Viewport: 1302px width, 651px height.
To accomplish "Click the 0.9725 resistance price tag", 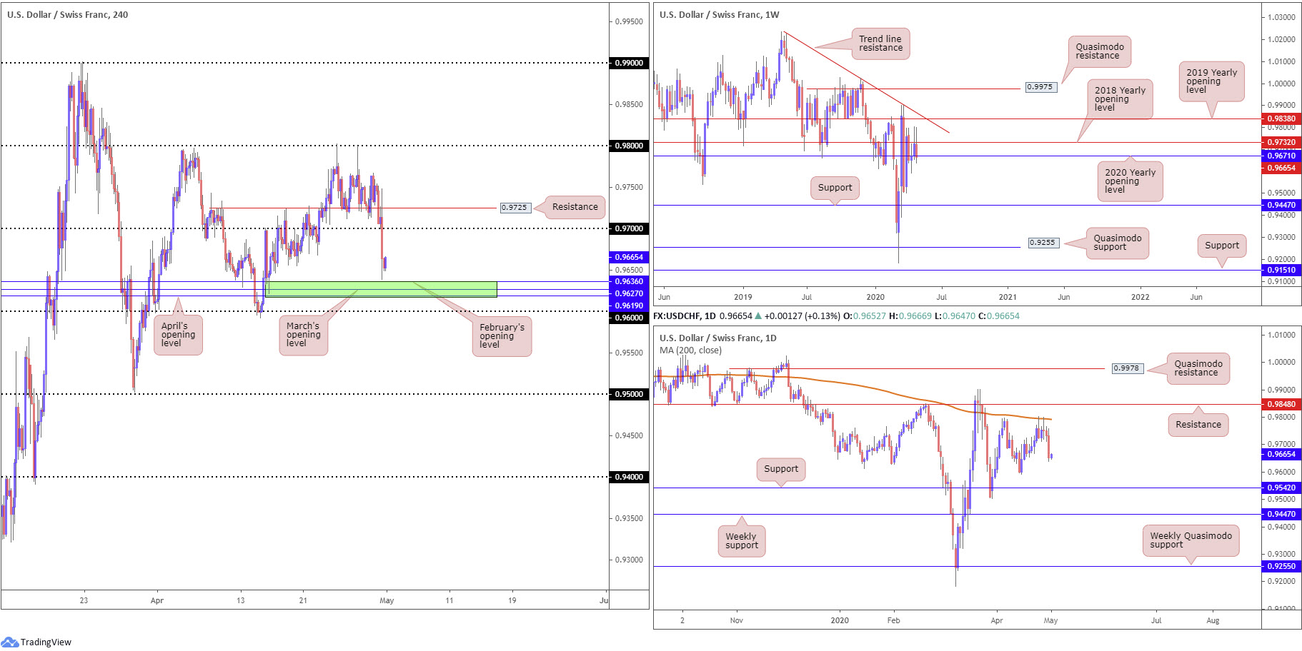I will (514, 208).
